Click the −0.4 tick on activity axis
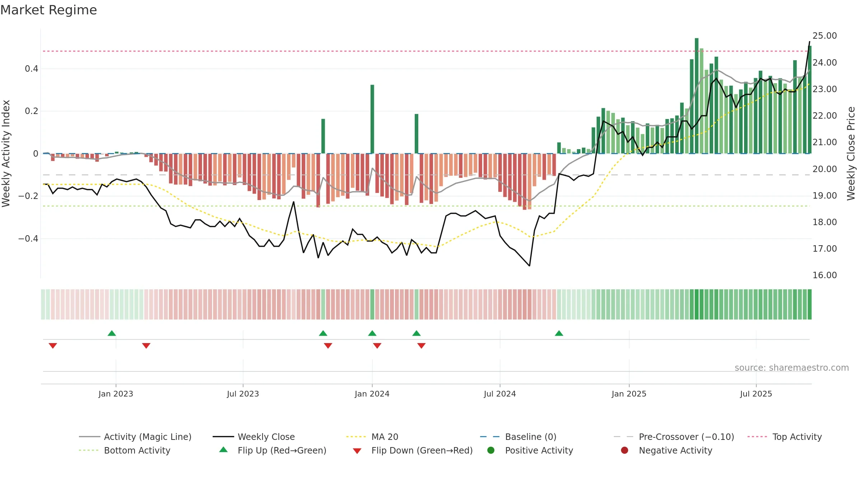This screenshot has width=861, height=484. (28, 238)
